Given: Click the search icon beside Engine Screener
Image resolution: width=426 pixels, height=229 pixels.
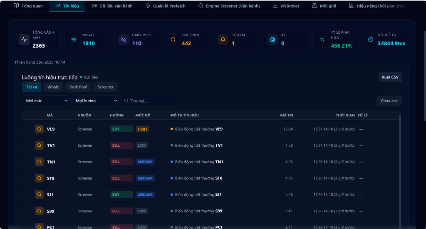Looking at the screenshot, I should click(201, 6).
